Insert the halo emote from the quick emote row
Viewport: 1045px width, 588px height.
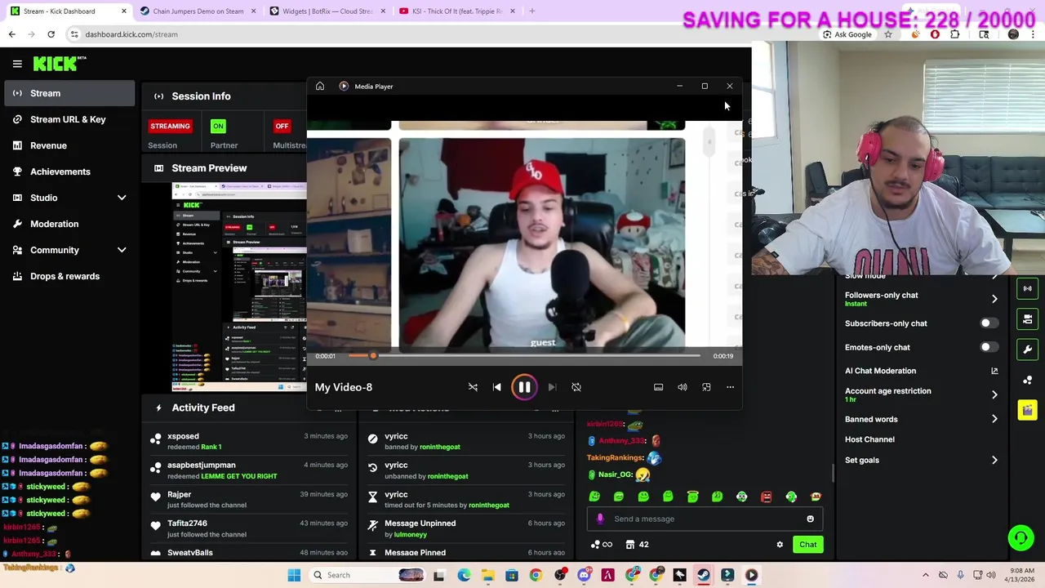692,497
